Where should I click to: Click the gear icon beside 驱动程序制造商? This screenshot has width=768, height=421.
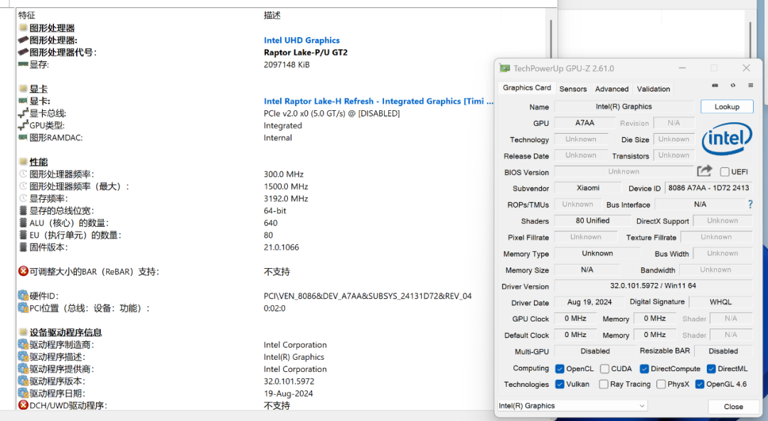(x=23, y=344)
